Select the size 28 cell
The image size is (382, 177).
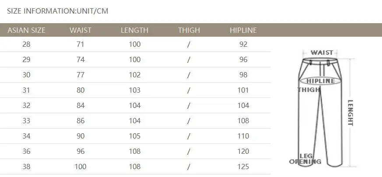(26, 44)
